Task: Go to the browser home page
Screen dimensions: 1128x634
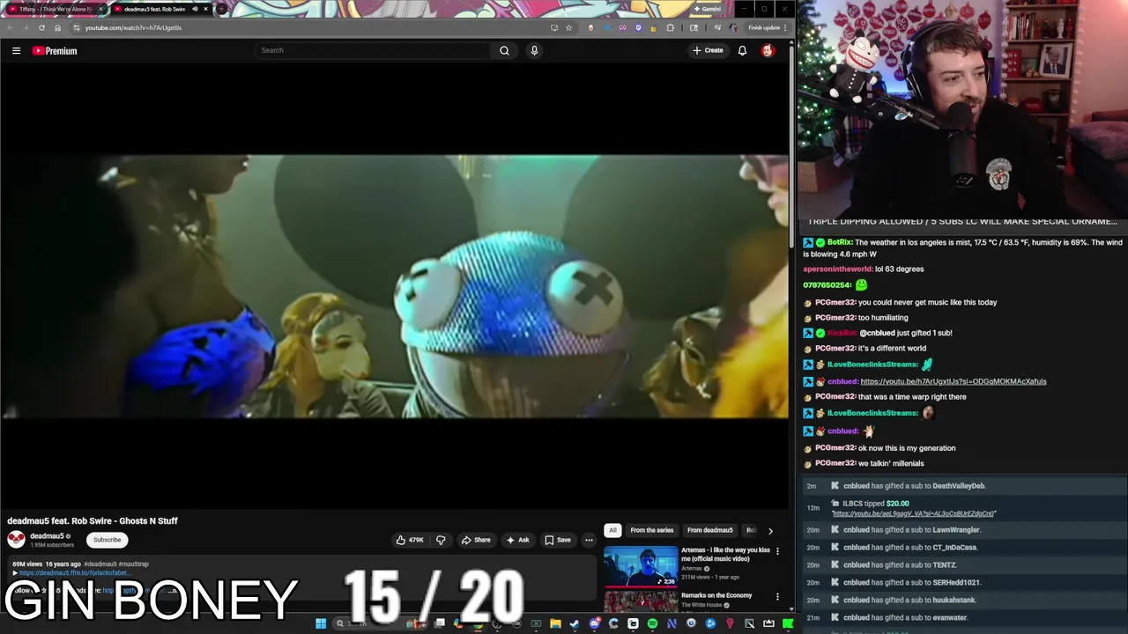Action: [57, 27]
